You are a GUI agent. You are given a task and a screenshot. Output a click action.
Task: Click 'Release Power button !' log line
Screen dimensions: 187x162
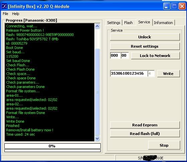[25, 30]
